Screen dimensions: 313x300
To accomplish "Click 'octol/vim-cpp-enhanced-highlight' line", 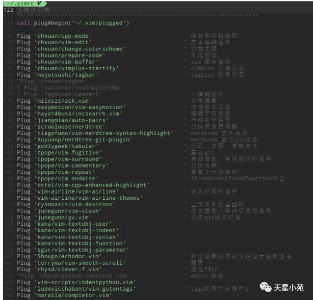I will (83, 185).
